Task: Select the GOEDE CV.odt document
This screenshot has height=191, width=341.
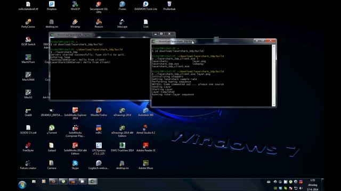Action: (28, 129)
